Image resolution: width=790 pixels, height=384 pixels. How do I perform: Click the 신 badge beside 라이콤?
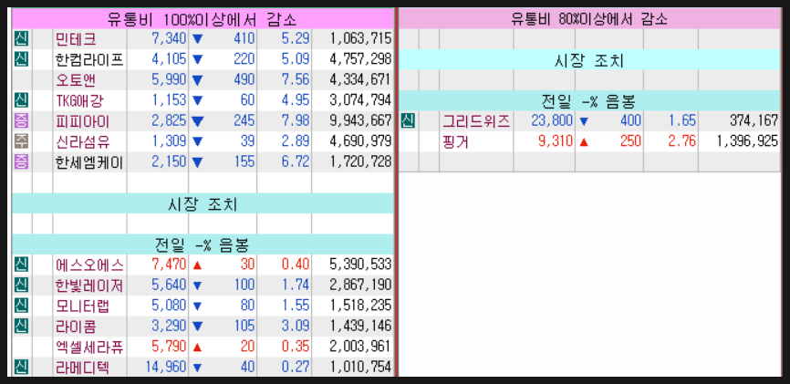(22, 326)
